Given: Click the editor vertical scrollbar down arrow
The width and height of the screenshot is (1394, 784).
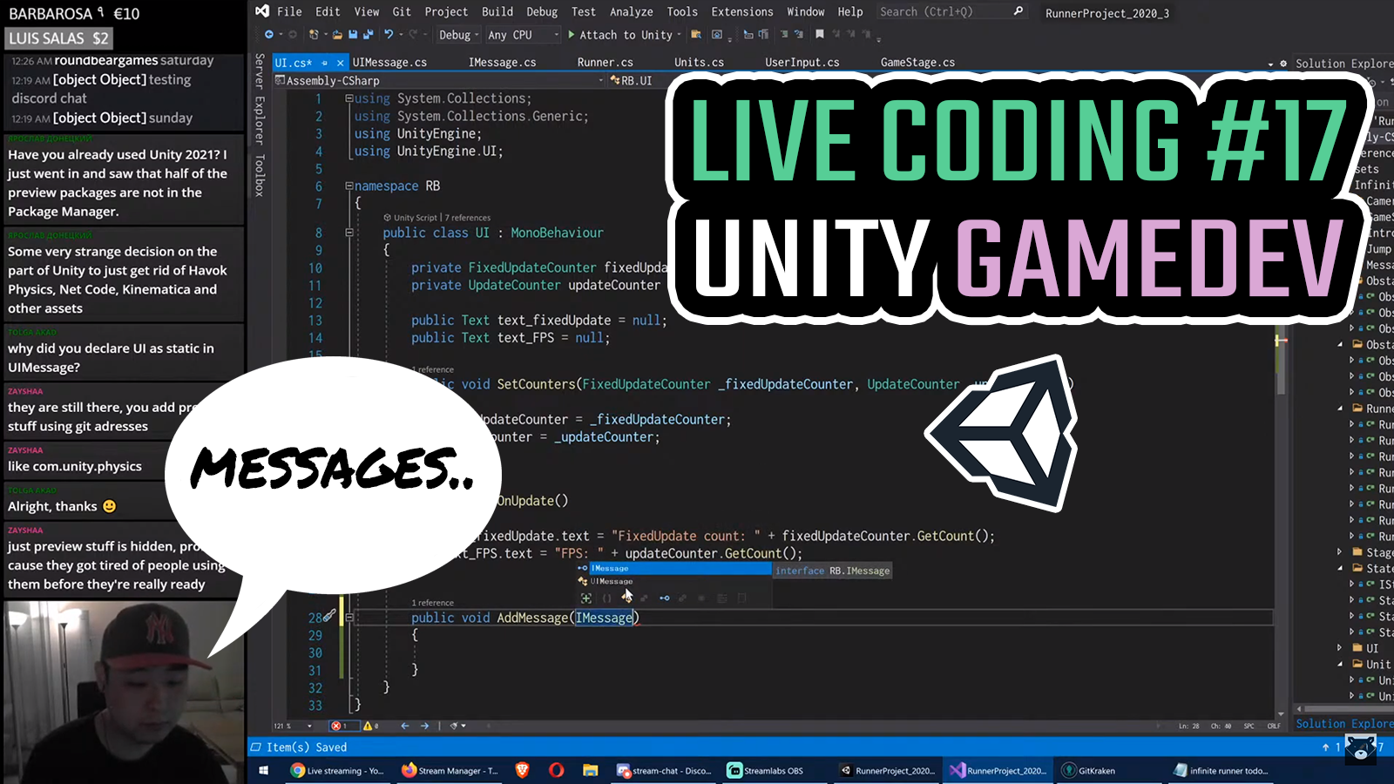Looking at the screenshot, I should [1281, 713].
